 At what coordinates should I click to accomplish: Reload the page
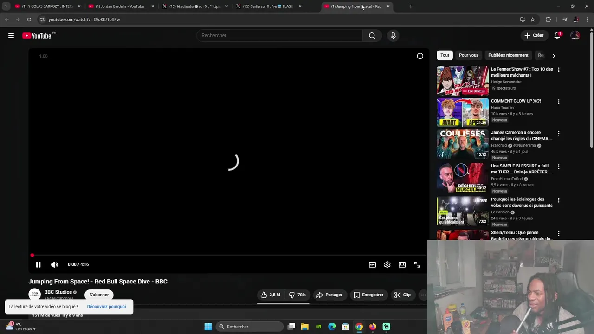click(x=29, y=19)
